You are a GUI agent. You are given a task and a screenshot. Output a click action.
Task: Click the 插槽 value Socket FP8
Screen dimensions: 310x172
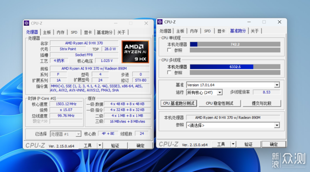click(x=84, y=55)
